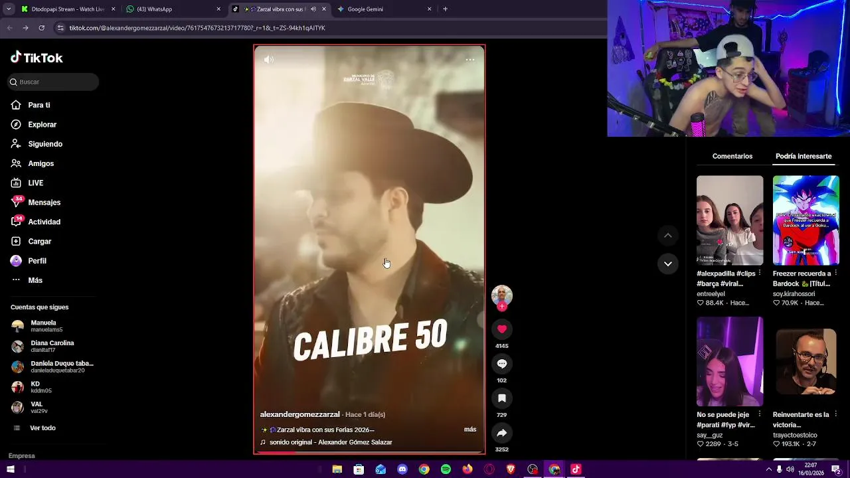Viewport: 850px width, 478px height.
Task: Mute TikTok tab via tab speaker icon
Action: coord(313,9)
